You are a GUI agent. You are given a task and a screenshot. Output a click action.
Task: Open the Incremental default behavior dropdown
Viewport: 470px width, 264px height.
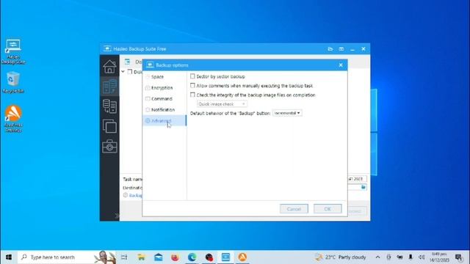click(x=287, y=113)
